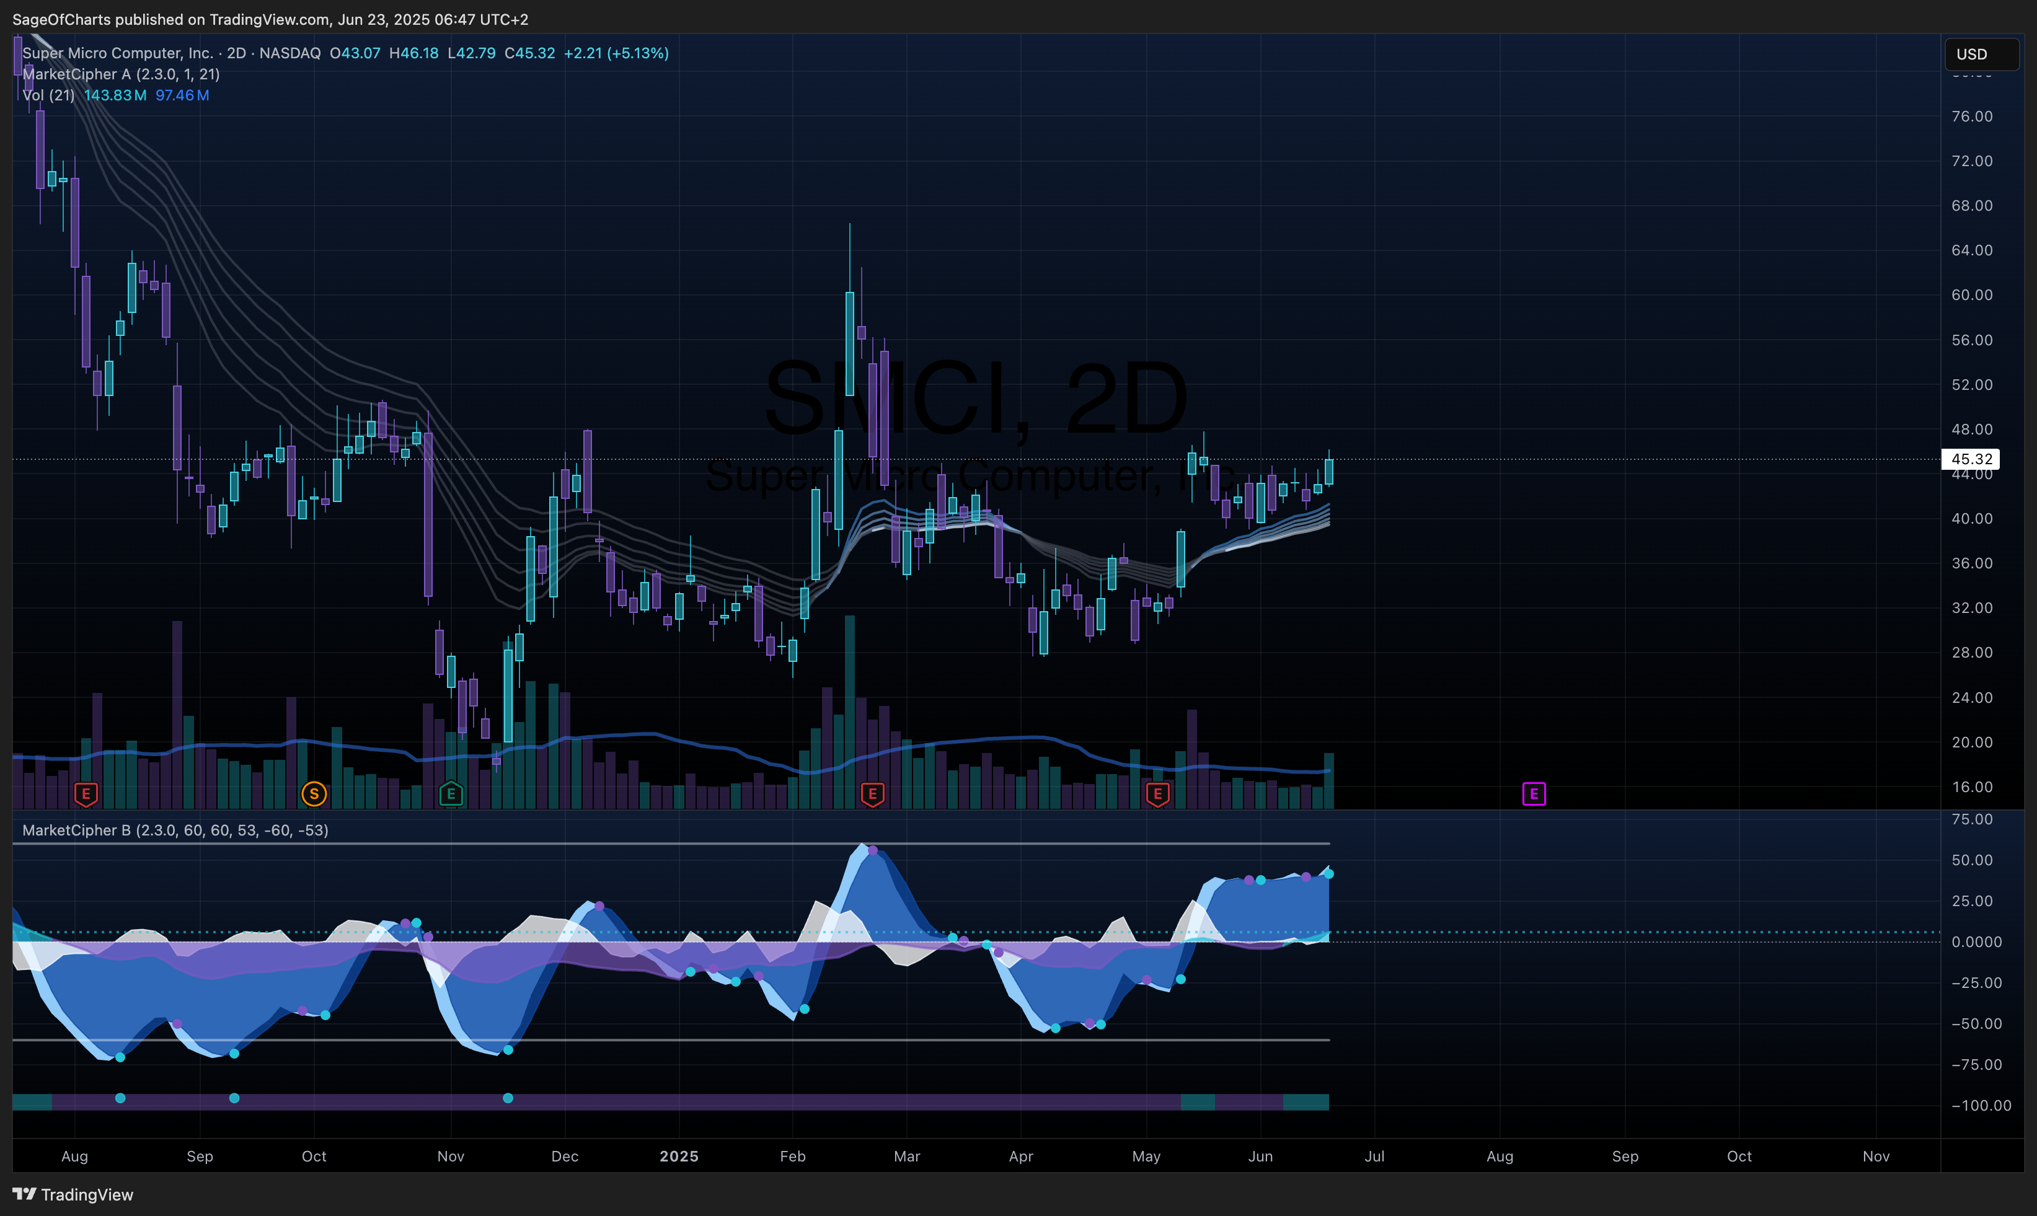Image resolution: width=2037 pixels, height=1216 pixels.
Task: Open the USD currency selector
Action: point(1982,54)
